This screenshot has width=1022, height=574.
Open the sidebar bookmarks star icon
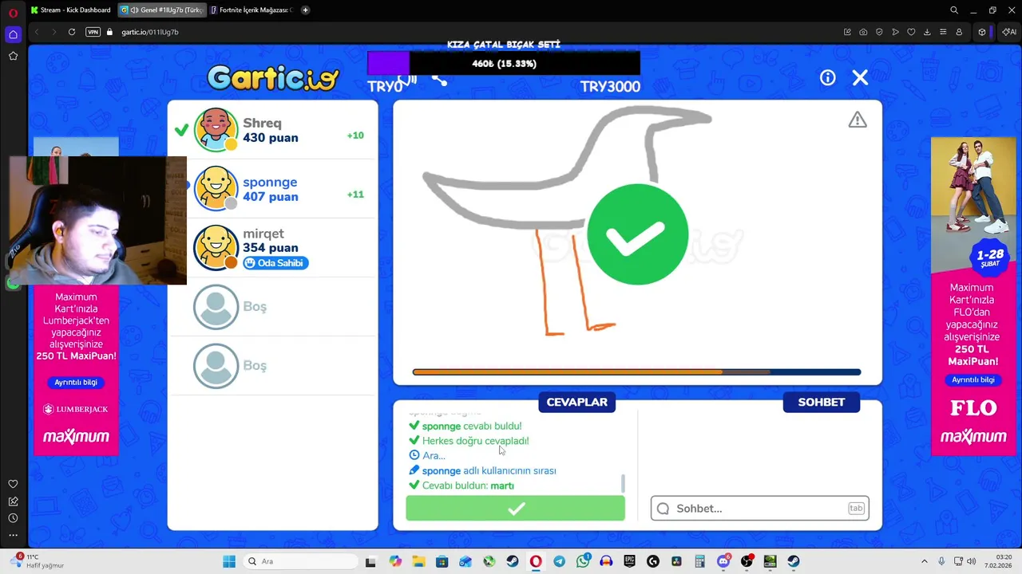coord(13,56)
